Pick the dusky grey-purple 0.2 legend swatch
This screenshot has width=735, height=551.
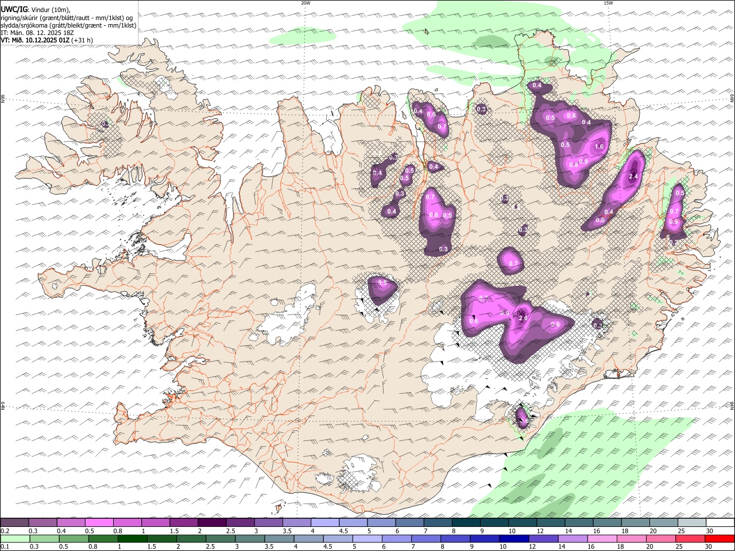point(14,523)
